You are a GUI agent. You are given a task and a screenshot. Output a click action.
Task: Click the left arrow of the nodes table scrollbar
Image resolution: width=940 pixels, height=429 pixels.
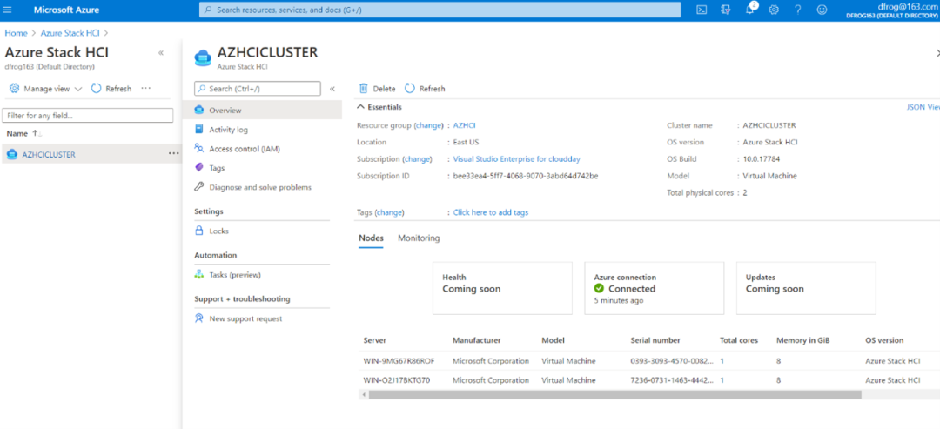pos(363,394)
